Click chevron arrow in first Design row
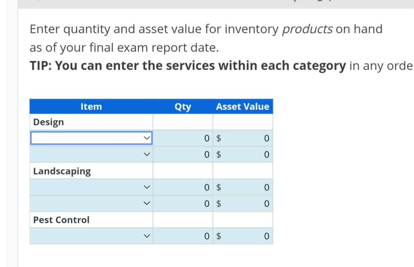 (x=147, y=138)
